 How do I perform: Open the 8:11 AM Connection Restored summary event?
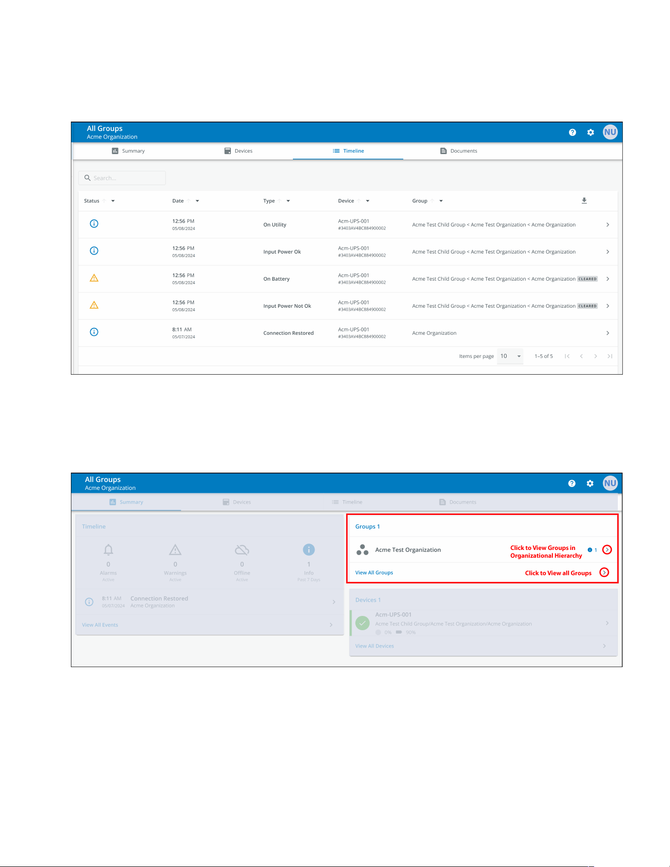point(210,602)
